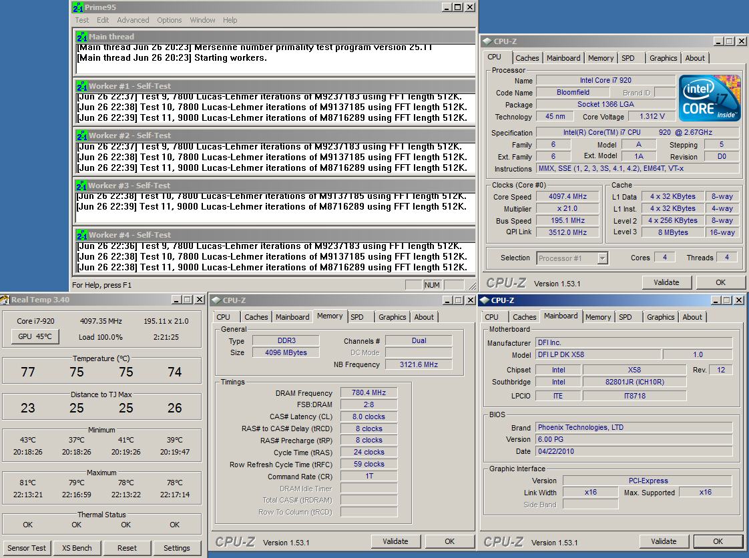Open the Help menu in Prime95

pyautogui.click(x=230, y=20)
